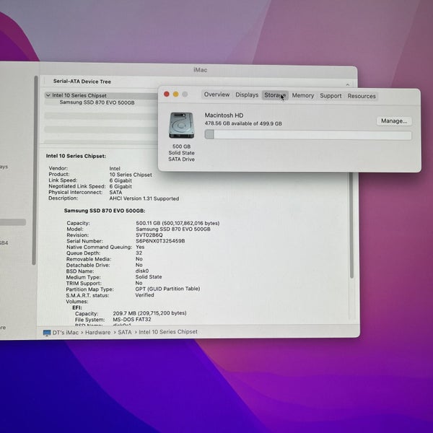
Task: Click Intel 10 Series Chipset in path bar
Action: (168, 332)
